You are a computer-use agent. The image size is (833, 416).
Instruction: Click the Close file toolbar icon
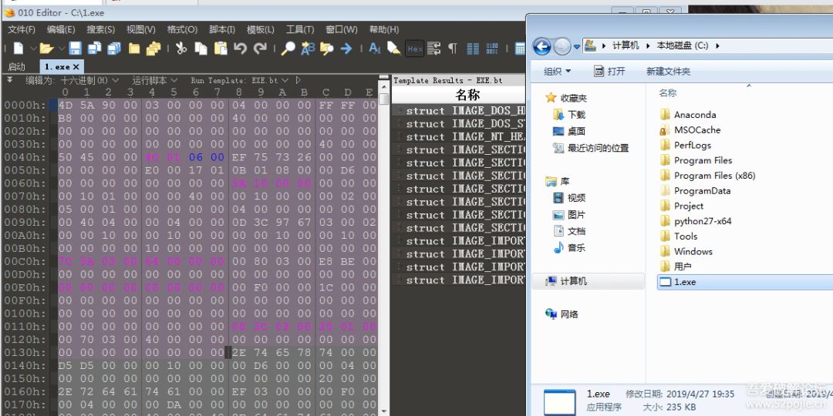134,49
